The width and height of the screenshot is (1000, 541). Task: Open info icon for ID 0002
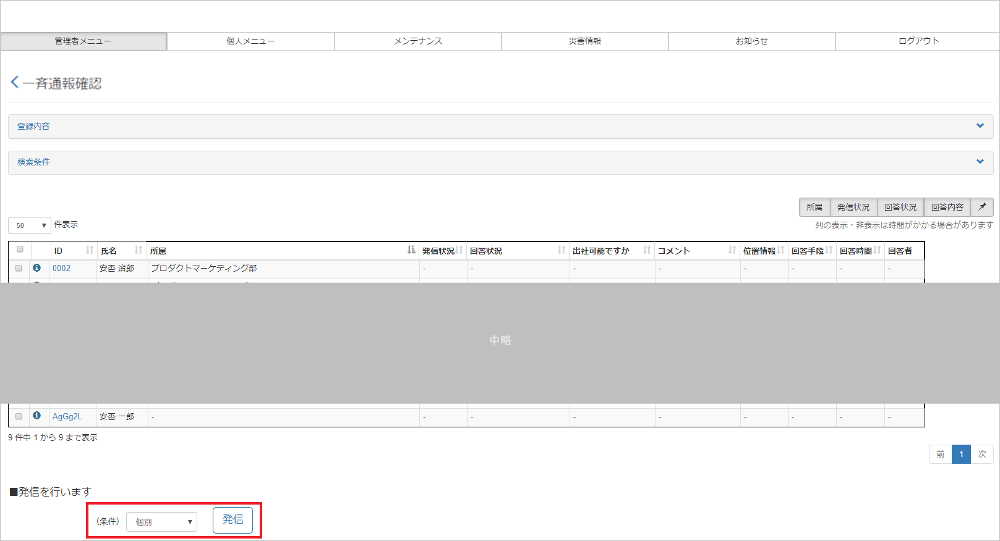pos(37,268)
